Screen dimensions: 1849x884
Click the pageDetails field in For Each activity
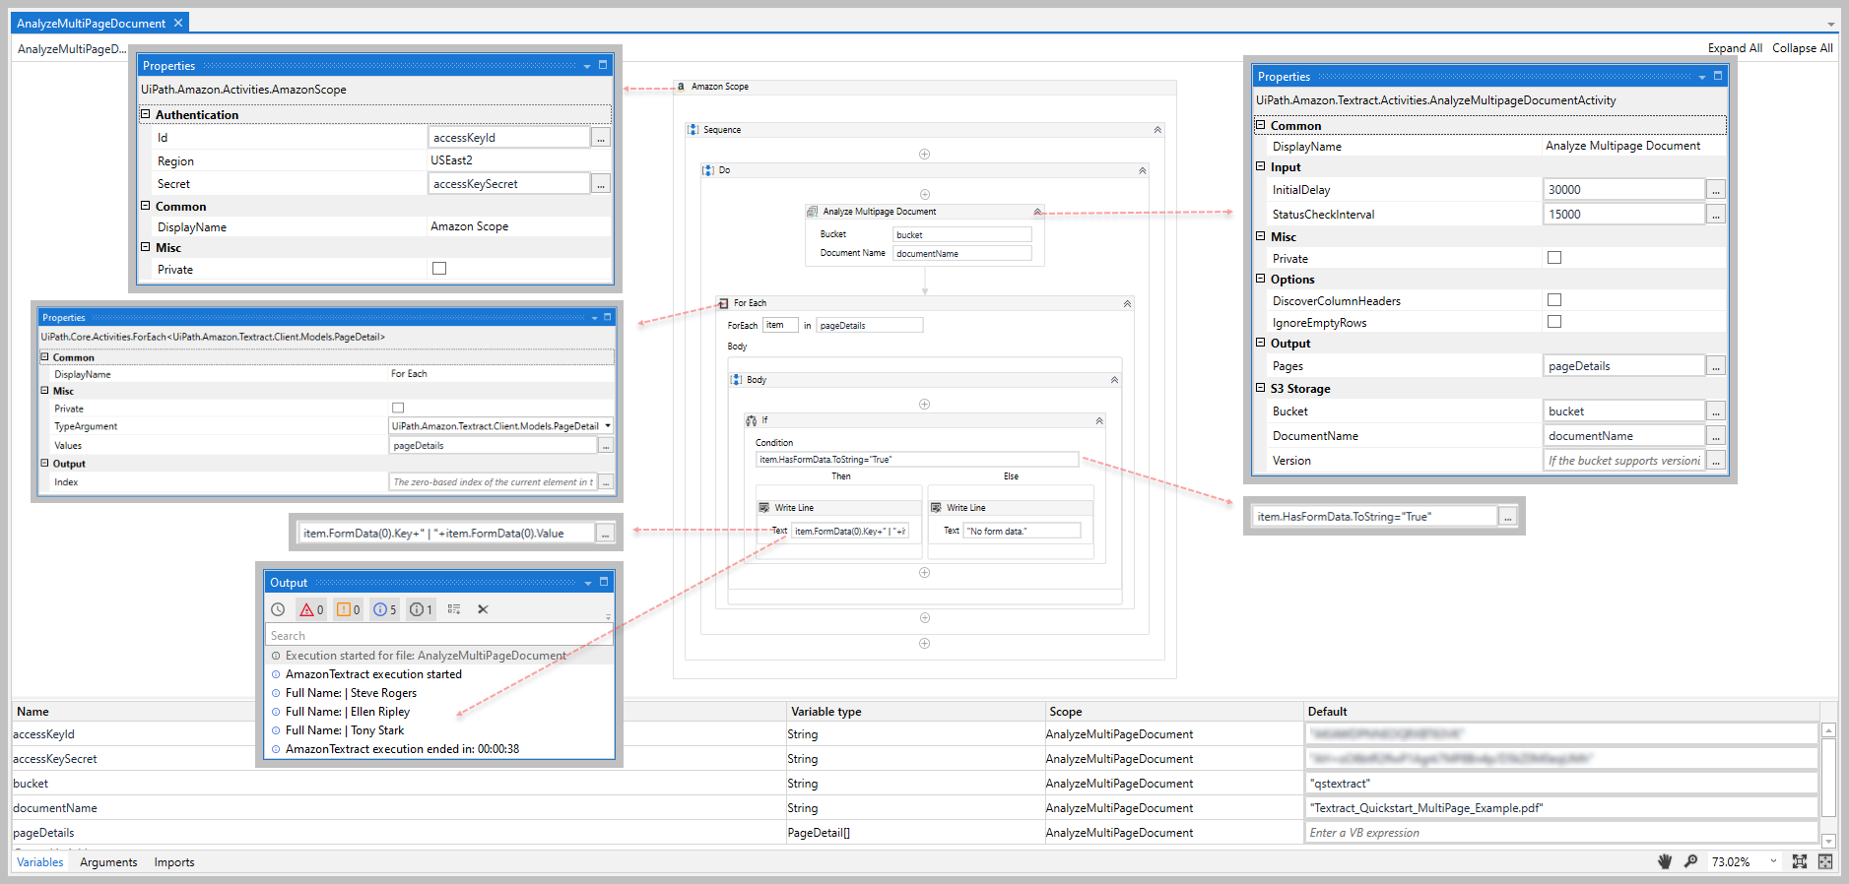click(x=870, y=325)
